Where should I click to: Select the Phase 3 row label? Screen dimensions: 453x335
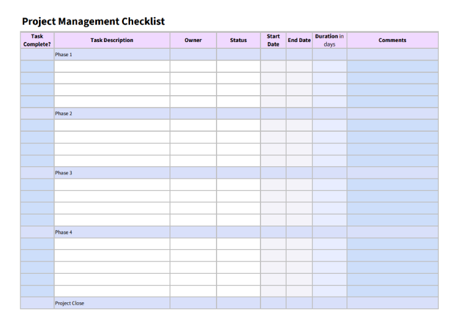tap(64, 173)
